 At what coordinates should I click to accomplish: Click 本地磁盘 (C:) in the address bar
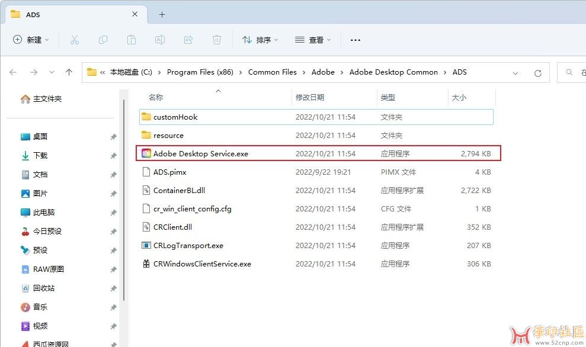(x=131, y=72)
